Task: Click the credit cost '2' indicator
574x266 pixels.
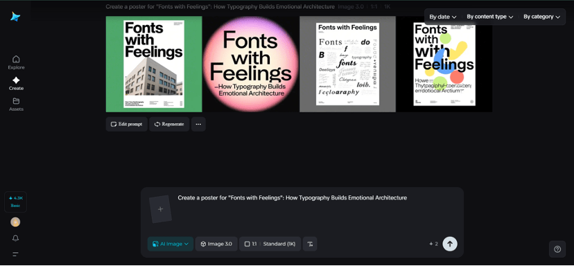Action: click(434, 244)
